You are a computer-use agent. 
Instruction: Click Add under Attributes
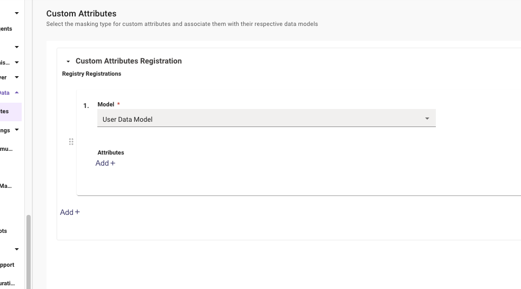[x=105, y=163]
